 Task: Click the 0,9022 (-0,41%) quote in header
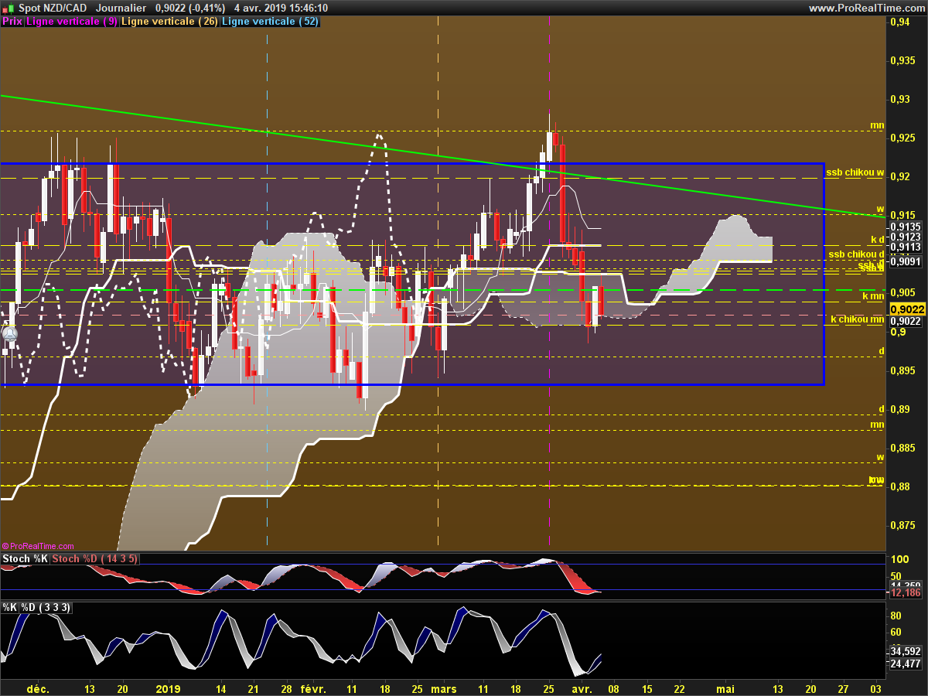point(190,8)
